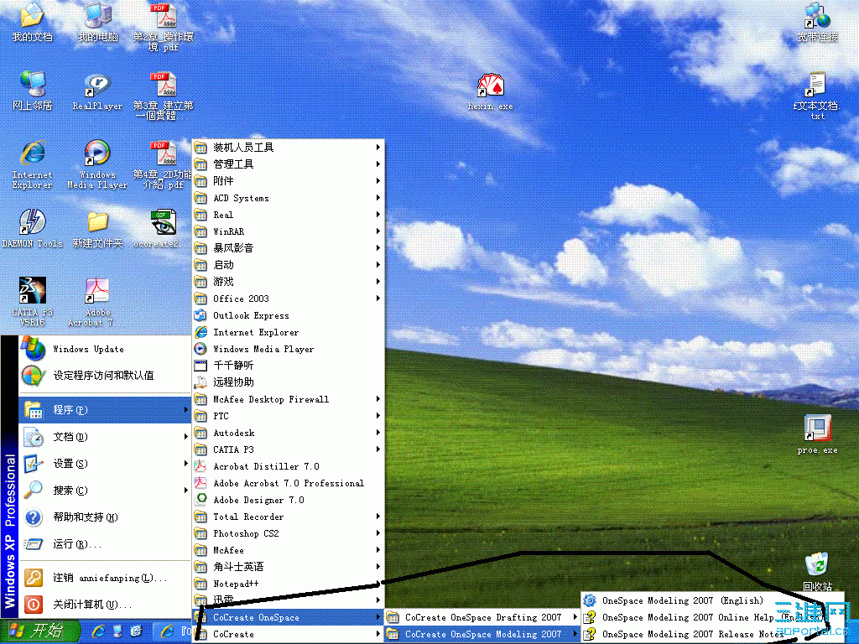Expand ACD Systems program folder
Viewport: 859px width, 644px height.
tap(289, 198)
